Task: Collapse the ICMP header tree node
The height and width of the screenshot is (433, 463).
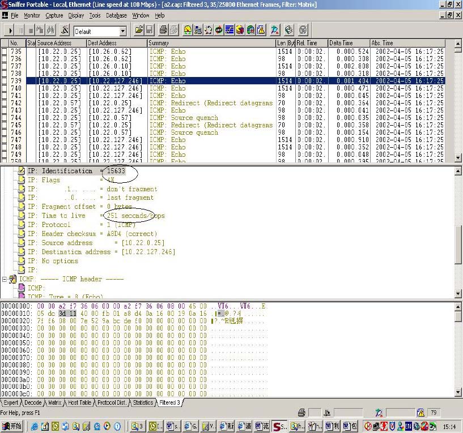Action: pyautogui.click(x=5, y=279)
